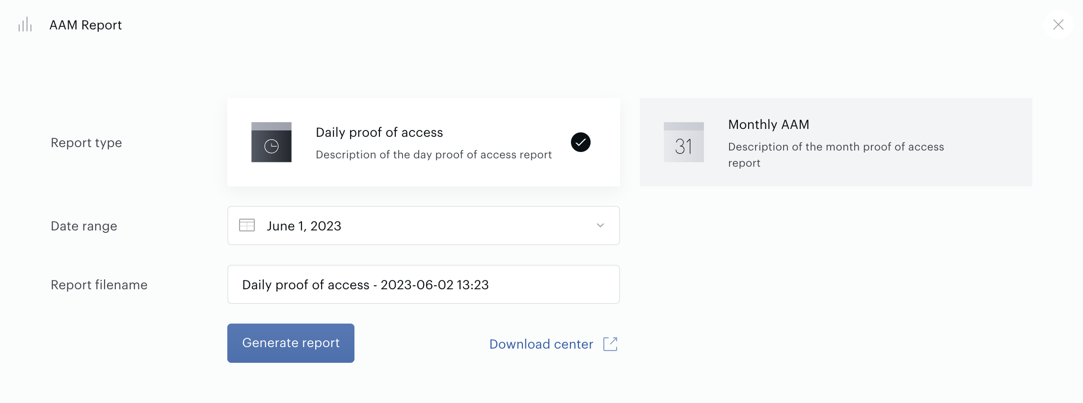This screenshot has height=403, width=1083.
Task: Click 'Description of the month proof of access report'
Action: click(x=836, y=154)
